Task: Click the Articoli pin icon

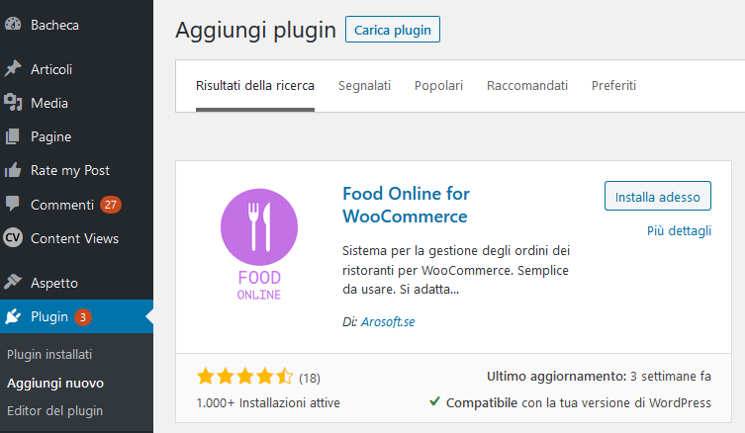Action: (x=13, y=69)
